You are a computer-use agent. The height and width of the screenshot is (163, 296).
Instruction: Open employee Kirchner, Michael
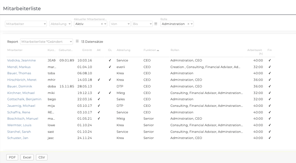[21, 93]
